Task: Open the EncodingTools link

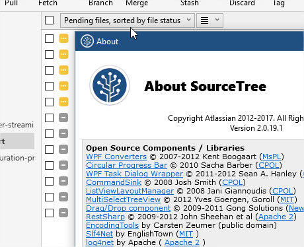Action: tap(112, 225)
